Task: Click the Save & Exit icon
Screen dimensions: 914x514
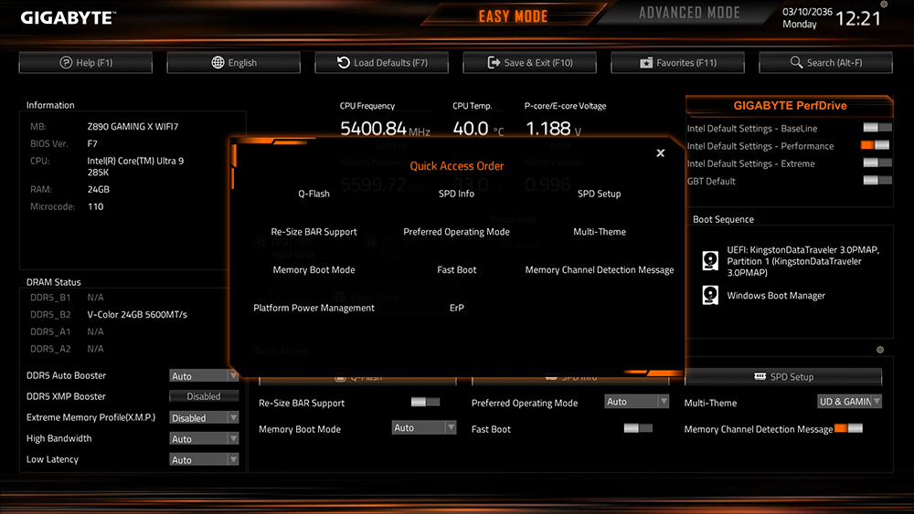Action: 494,63
